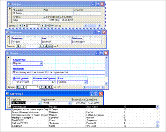
Task: Click record selector arrow in Карточка1 form
Action: pyautogui.click(x=8, y=98)
